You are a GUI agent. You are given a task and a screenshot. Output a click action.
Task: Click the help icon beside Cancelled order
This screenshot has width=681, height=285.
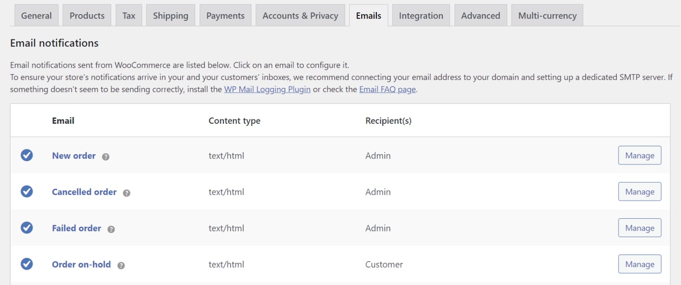[127, 192]
